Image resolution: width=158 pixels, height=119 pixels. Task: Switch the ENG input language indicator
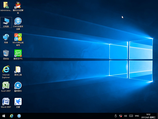pyautogui.click(x=137, y=116)
